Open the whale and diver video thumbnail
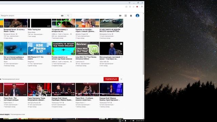 (16, 48)
